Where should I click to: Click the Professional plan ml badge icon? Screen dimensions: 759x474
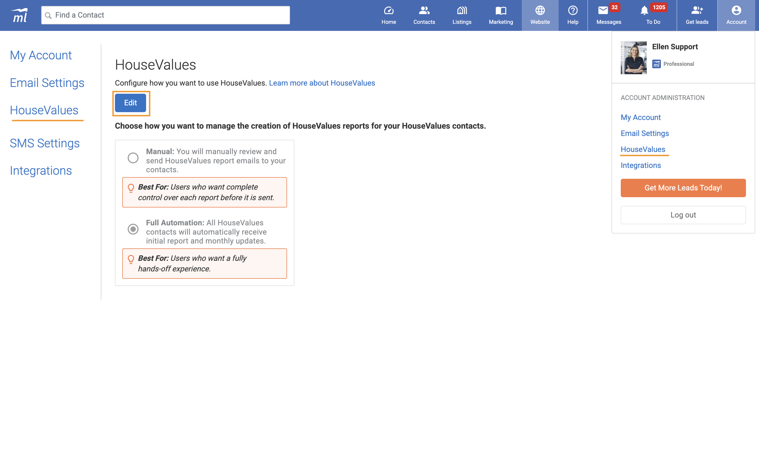pos(657,64)
